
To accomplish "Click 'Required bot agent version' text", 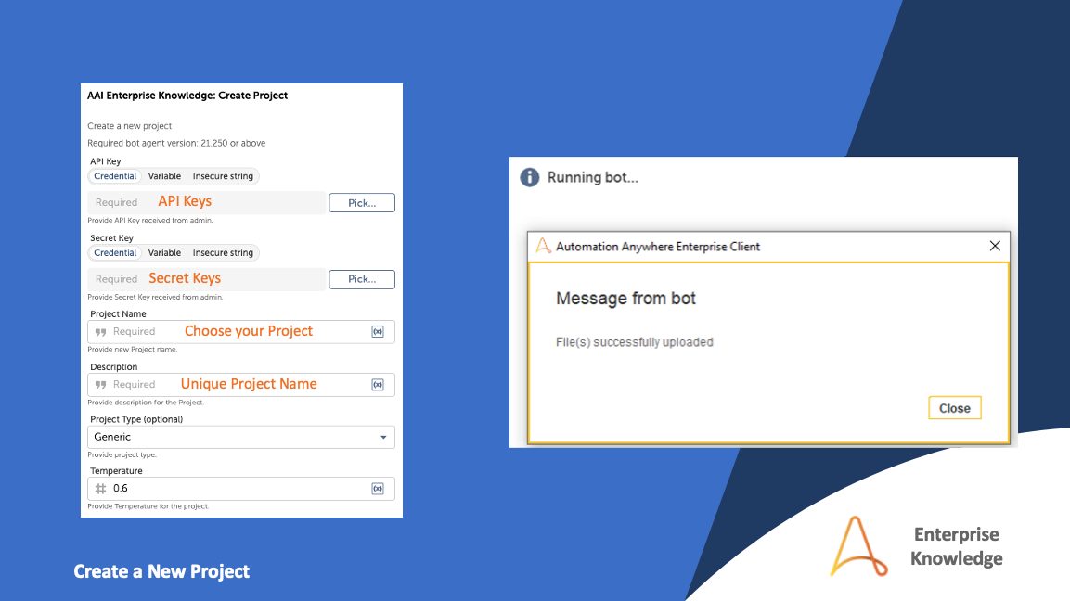I will [176, 143].
